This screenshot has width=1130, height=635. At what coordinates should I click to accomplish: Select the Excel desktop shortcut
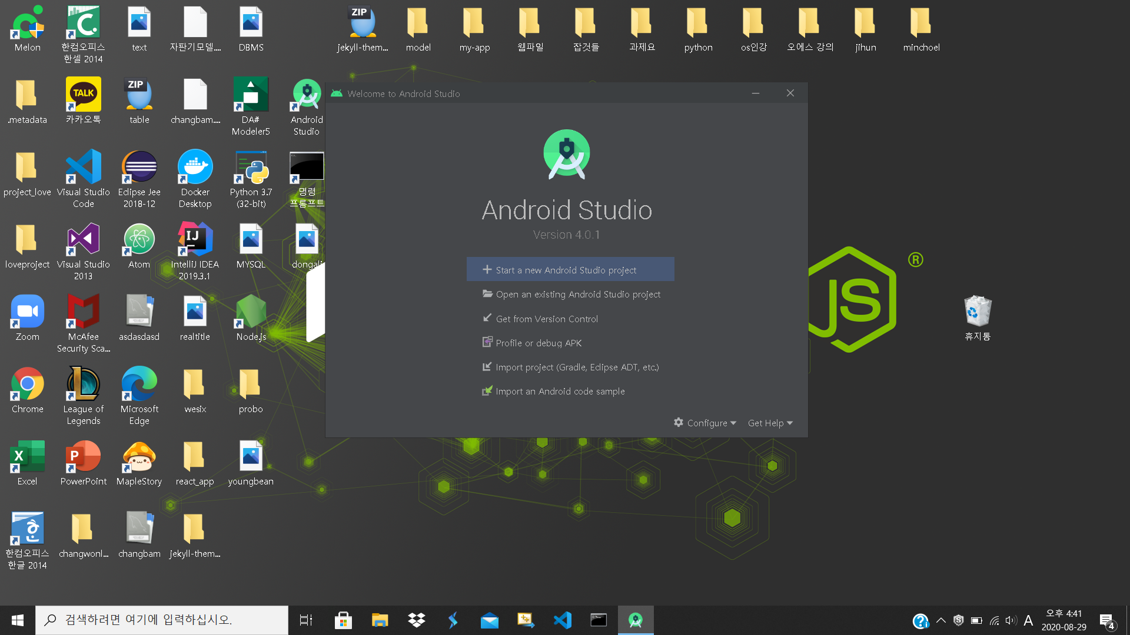(28, 462)
